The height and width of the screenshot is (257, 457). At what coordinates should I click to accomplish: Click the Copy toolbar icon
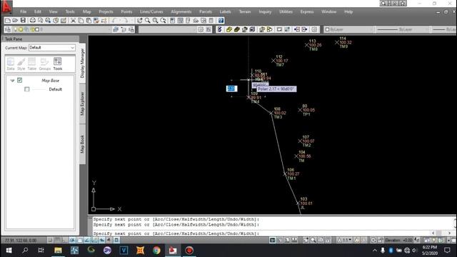81,21
